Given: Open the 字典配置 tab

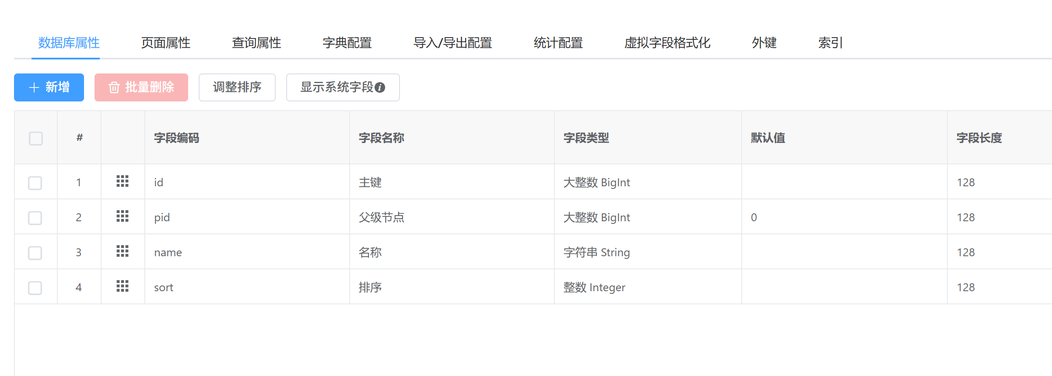Looking at the screenshot, I should (x=347, y=43).
